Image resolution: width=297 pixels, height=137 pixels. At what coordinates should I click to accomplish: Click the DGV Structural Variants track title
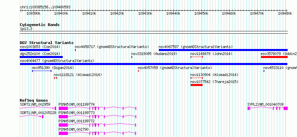47,43
